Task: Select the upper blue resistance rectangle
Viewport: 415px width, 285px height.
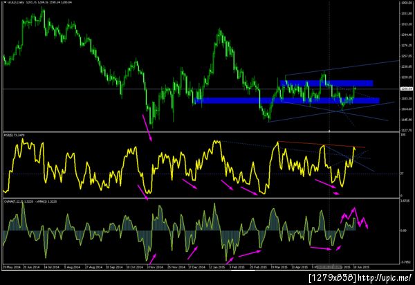Action: [x=326, y=84]
